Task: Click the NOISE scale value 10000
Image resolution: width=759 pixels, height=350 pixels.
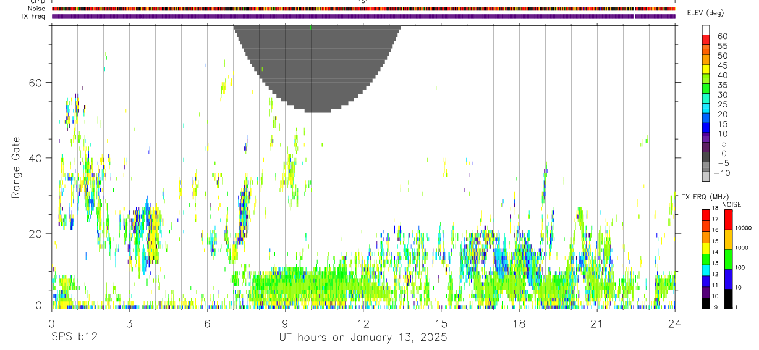Action: 743,228
